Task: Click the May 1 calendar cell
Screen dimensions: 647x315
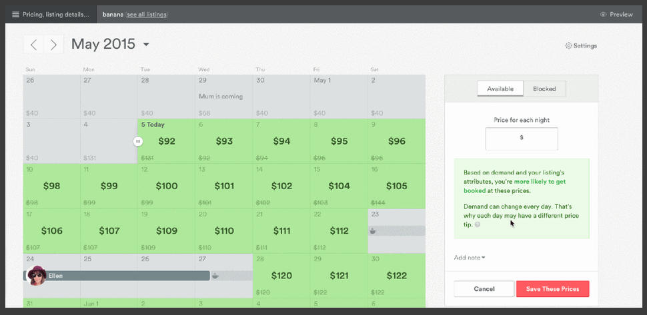Action: click(340, 97)
